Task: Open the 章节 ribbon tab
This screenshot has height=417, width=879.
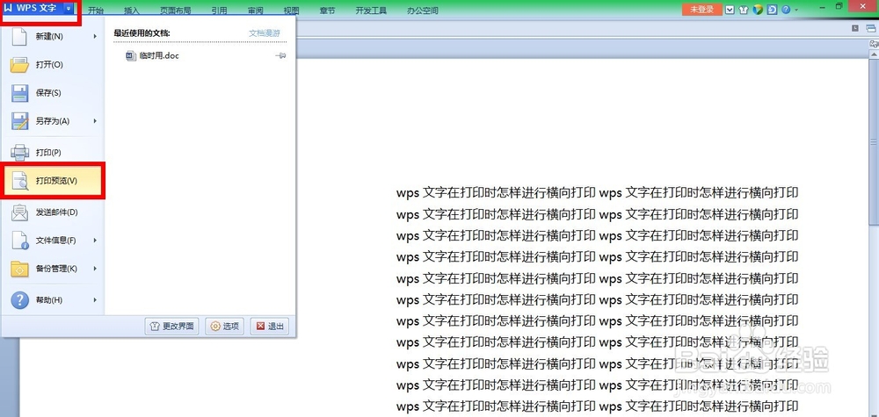Action: (327, 11)
